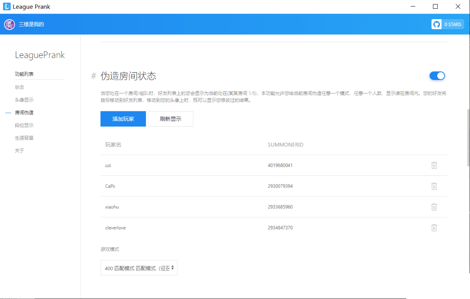Maximize the League Prank window
This screenshot has height=299, width=470.
(435, 7)
